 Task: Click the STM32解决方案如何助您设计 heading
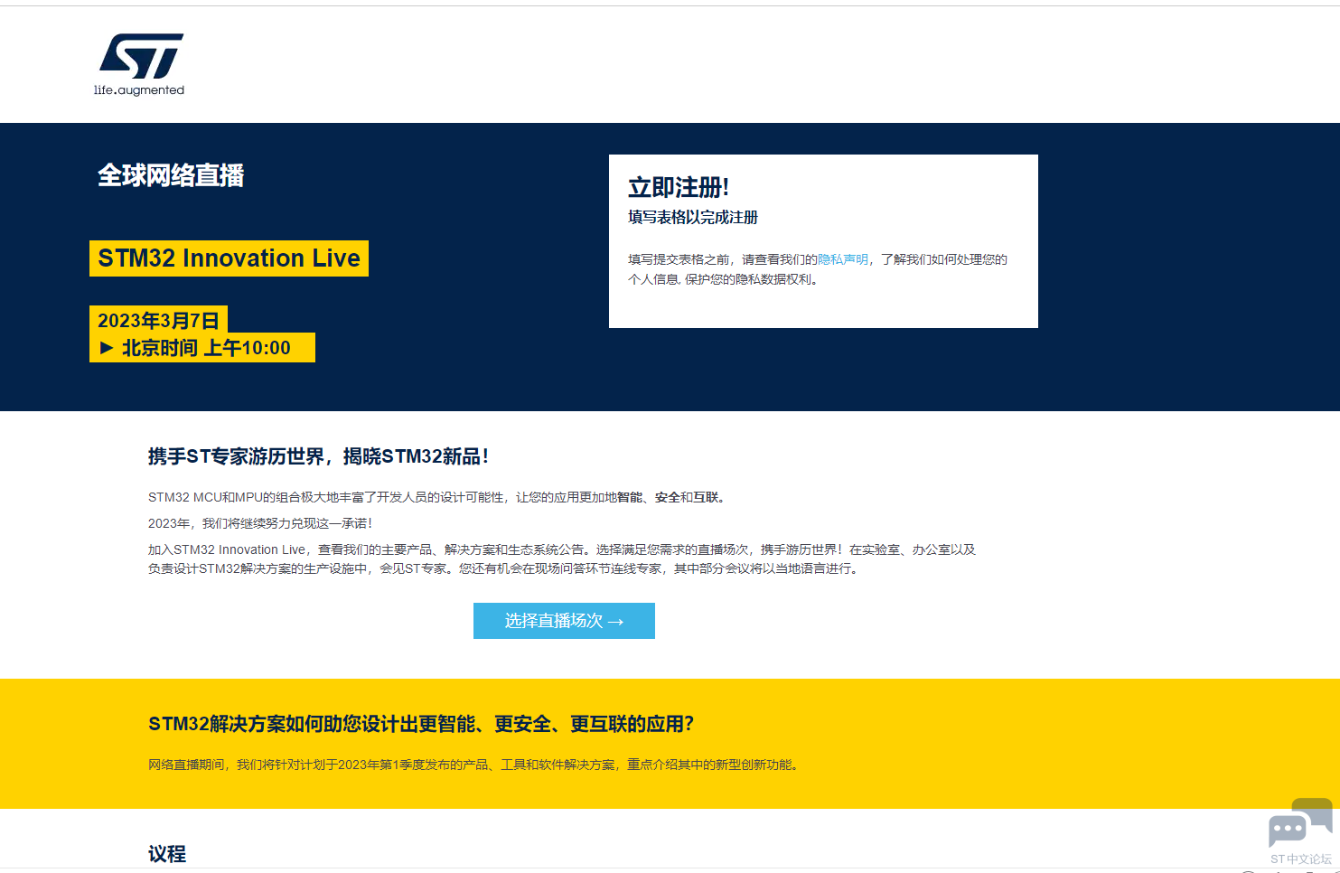(x=421, y=724)
